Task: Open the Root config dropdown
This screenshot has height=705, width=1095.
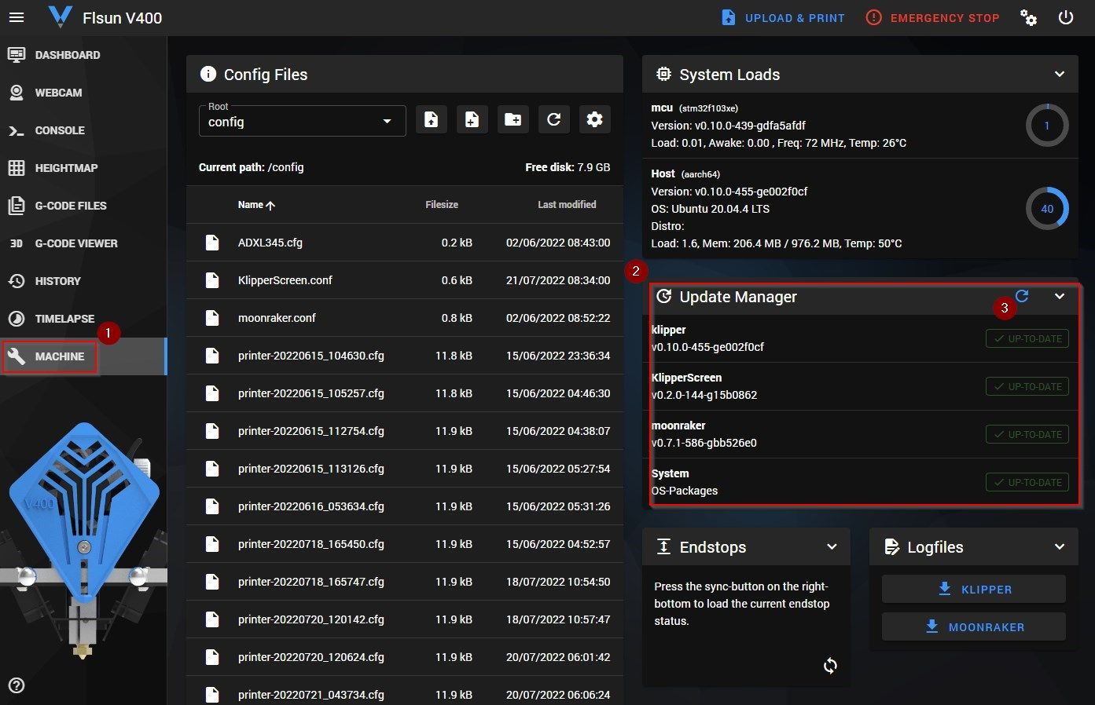Action: pos(303,121)
